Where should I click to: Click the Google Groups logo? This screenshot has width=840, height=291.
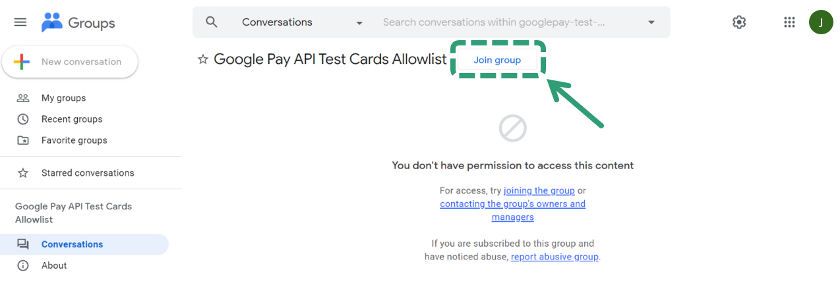click(78, 23)
